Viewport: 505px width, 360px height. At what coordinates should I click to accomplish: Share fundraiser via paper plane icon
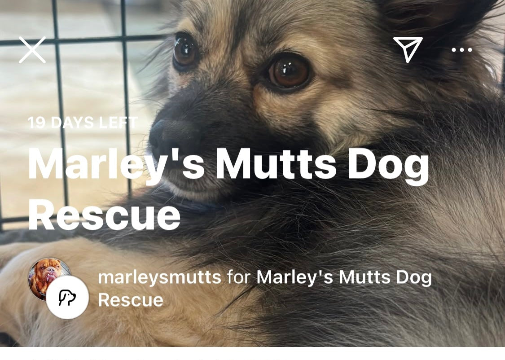point(408,49)
